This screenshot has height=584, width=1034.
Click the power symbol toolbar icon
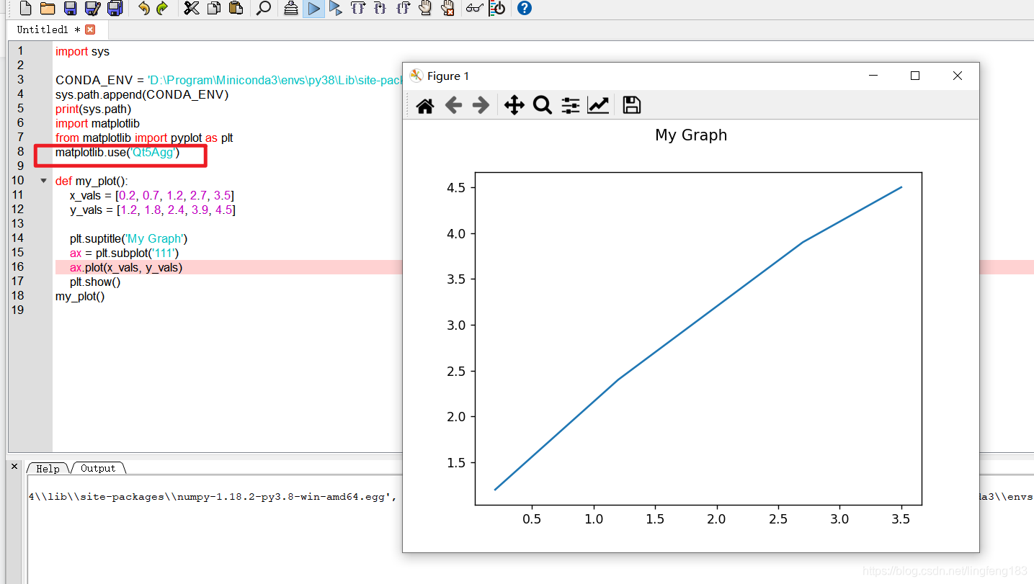497,9
